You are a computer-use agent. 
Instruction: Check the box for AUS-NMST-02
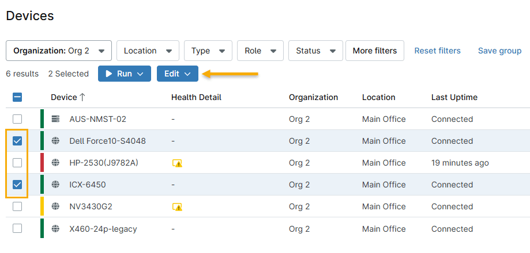(x=17, y=119)
